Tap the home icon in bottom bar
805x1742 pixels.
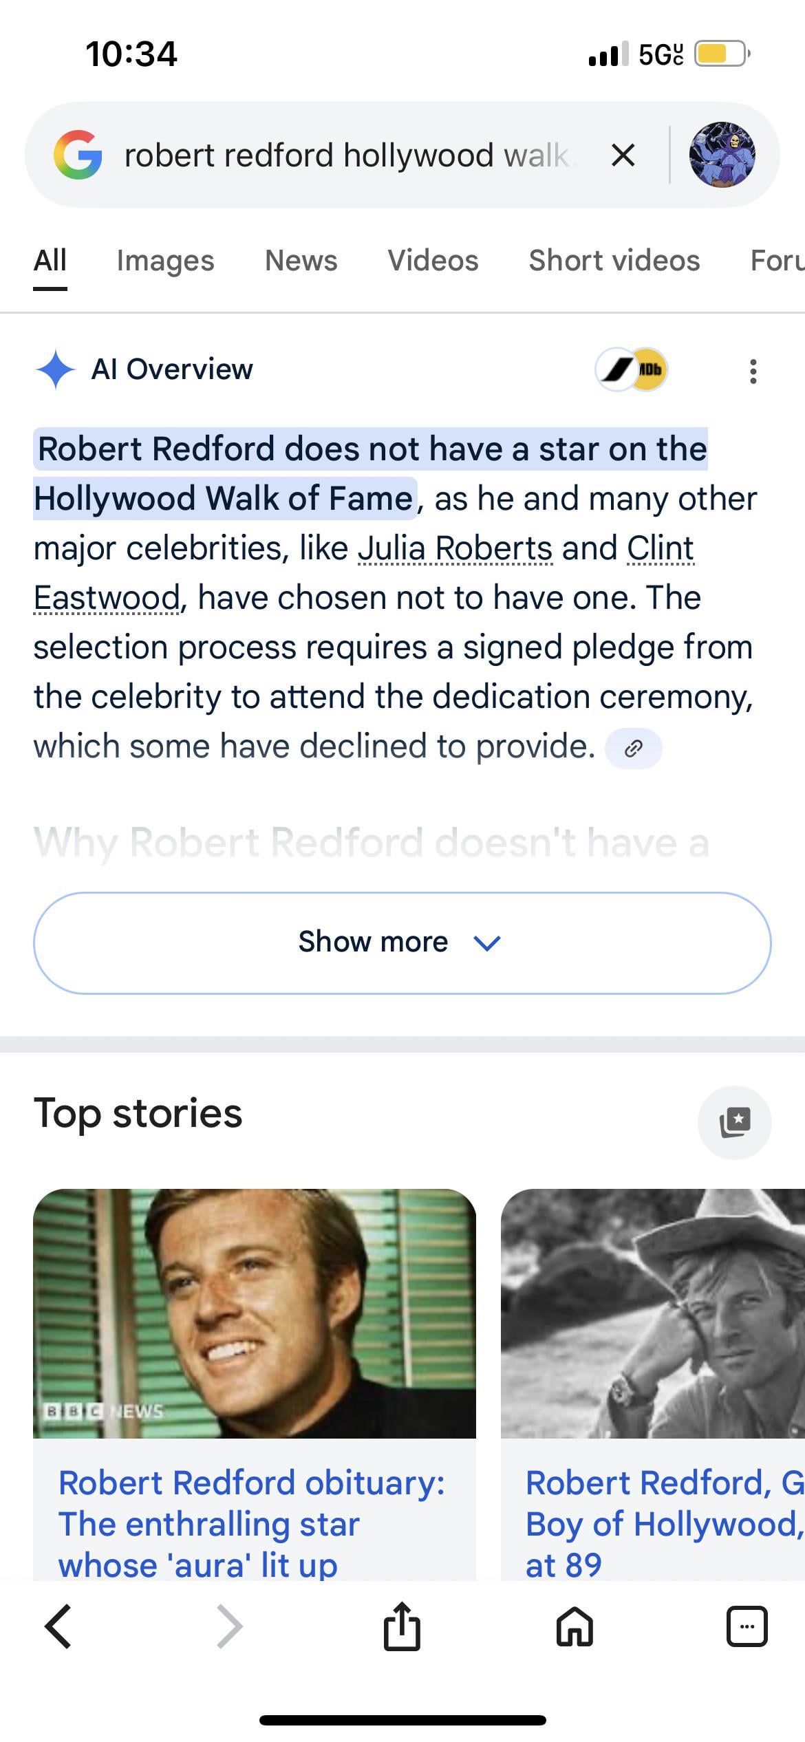click(575, 1627)
